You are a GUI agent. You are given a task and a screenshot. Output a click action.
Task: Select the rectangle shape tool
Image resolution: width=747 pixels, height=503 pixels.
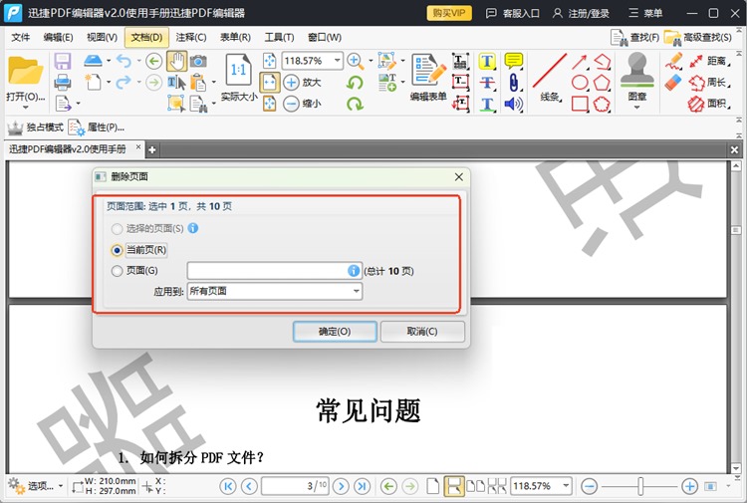(x=580, y=104)
